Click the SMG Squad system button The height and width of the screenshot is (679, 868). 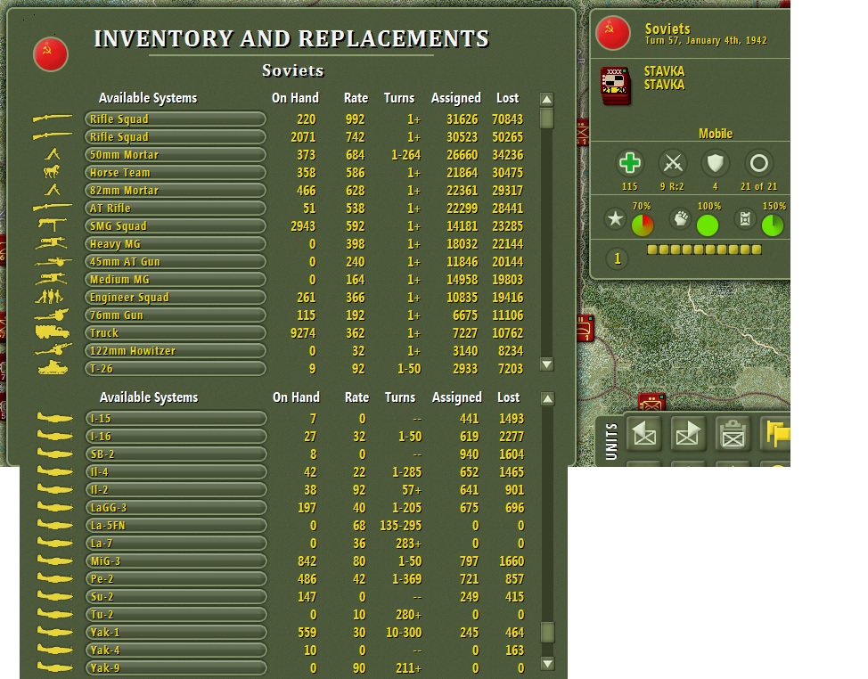tap(175, 225)
